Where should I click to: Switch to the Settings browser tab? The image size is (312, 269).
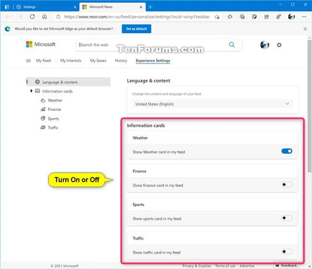(x=46, y=7)
